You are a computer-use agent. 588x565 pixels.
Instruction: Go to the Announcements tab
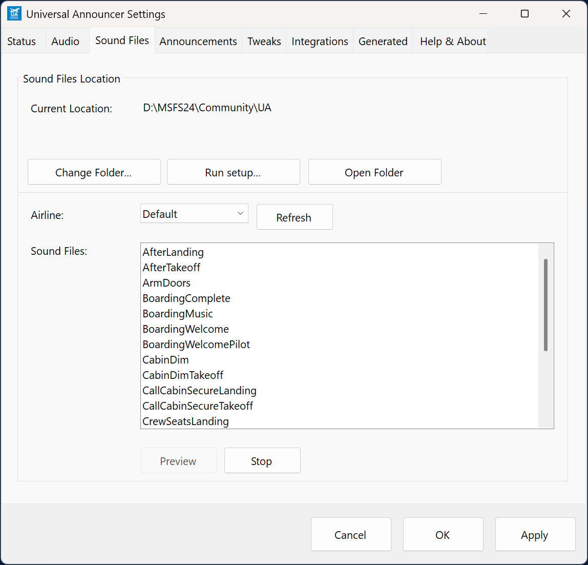[x=198, y=41]
